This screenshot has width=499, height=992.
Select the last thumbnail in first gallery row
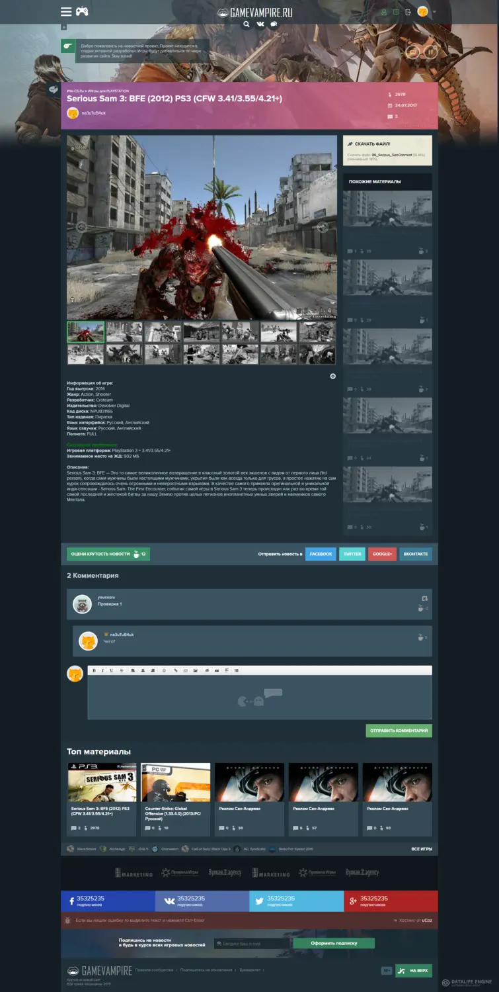[x=317, y=332]
